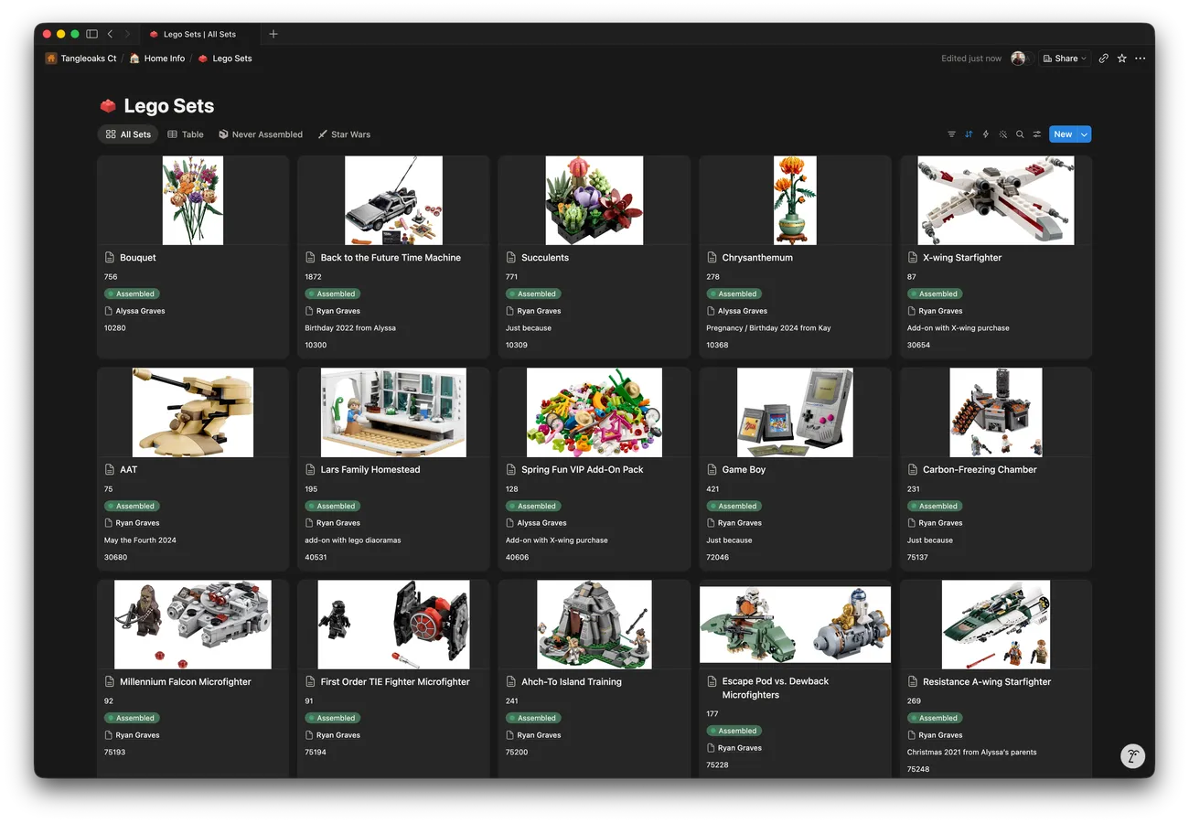Click set number 10300 on Time Machine card
This screenshot has width=1189, height=823.
coord(316,346)
